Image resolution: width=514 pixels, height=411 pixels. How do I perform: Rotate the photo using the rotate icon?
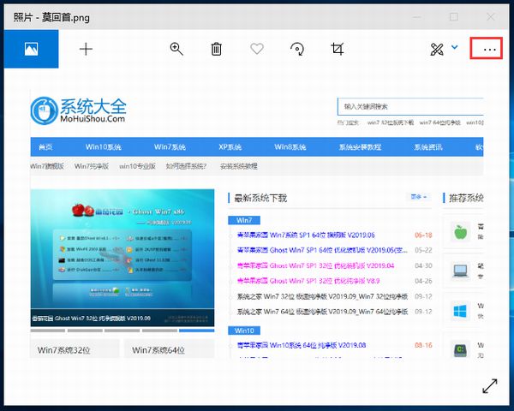pos(297,50)
